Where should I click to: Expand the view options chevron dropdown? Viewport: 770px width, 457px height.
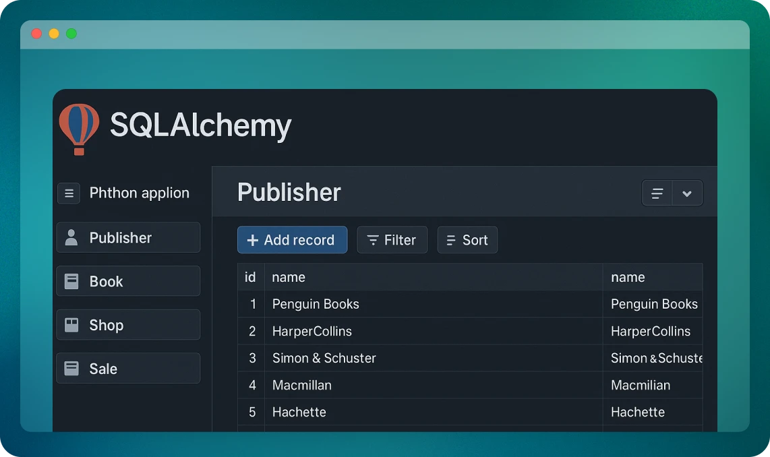pyautogui.click(x=686, y=193)
